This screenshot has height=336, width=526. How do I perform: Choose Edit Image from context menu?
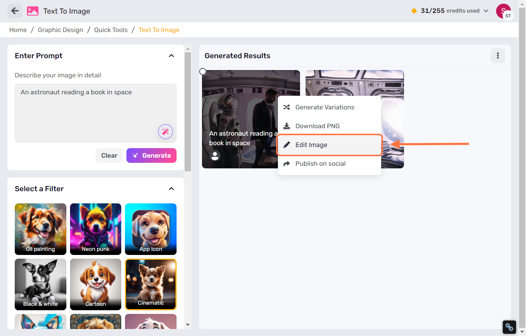pos(329,145)
